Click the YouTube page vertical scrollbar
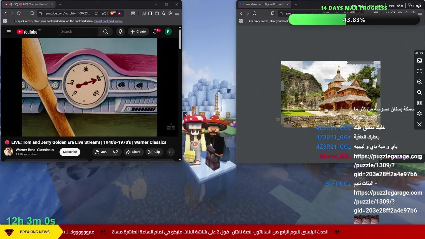Viewport: 425px width, 239px height. [x=180, y=39]
